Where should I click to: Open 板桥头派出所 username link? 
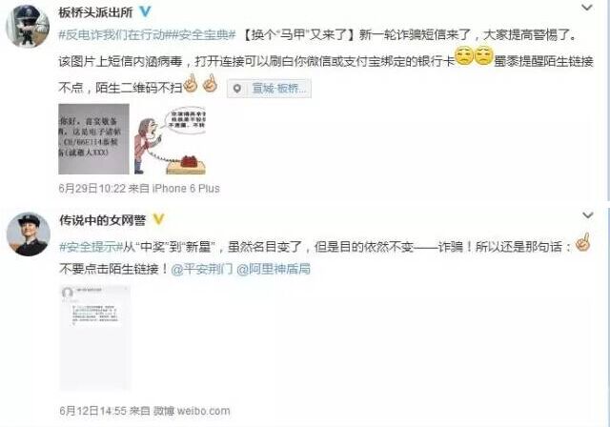[x=95, y=12]
